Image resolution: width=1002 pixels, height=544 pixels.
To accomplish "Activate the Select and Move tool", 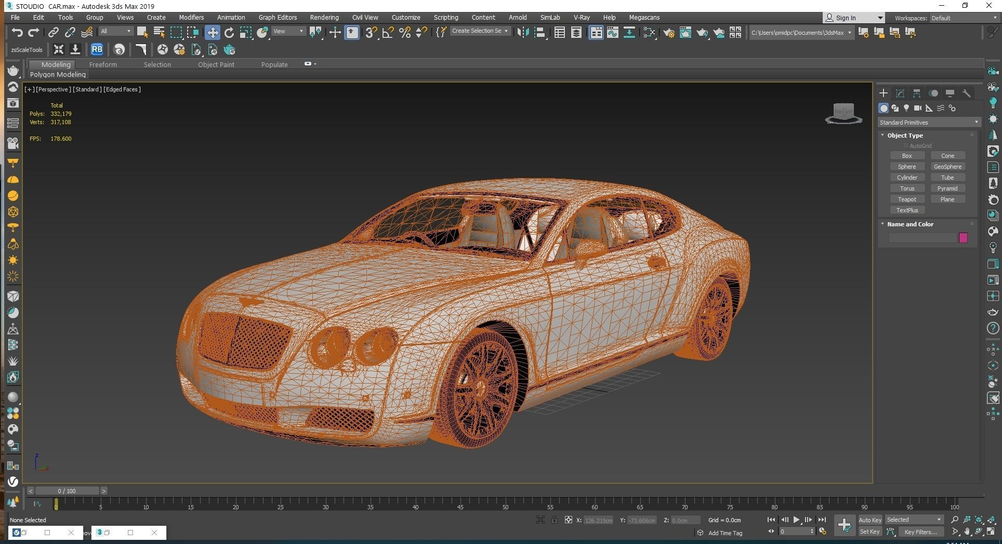I will tap(212, 33).
